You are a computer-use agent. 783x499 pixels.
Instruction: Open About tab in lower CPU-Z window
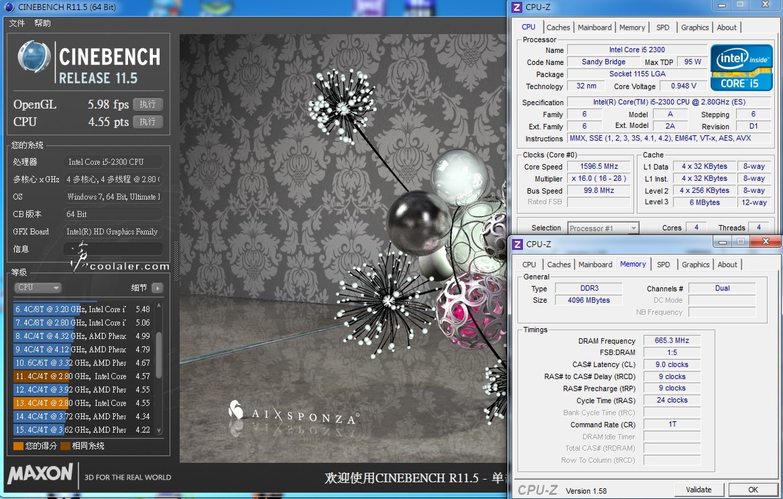[727, 265]
